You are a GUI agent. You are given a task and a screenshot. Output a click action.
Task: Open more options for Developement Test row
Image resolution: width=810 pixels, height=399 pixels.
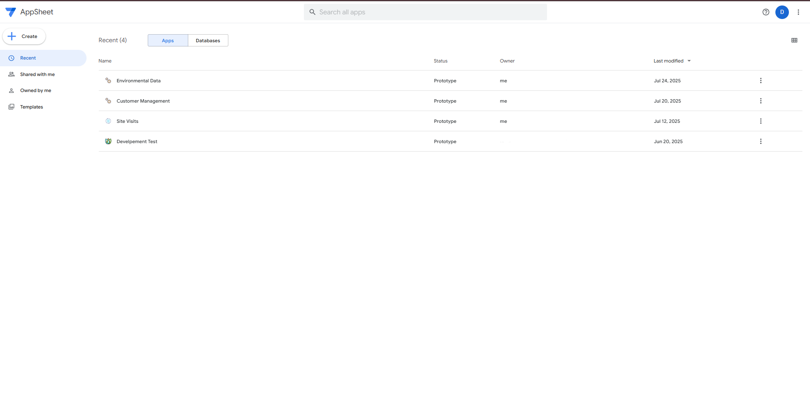click(761, 141)
